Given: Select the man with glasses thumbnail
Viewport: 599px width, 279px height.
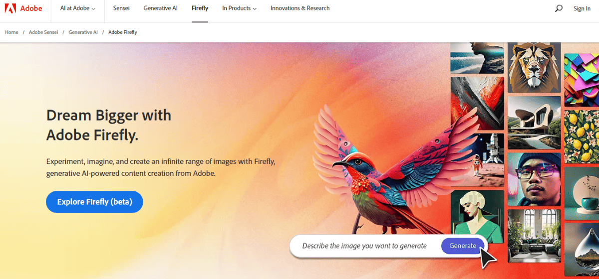Looking at the screenshot, I should pyautogui.click(x=534, y=179).
